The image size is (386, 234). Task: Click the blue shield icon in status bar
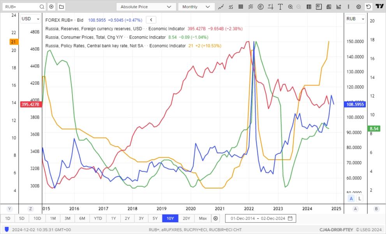pos(7,229)
